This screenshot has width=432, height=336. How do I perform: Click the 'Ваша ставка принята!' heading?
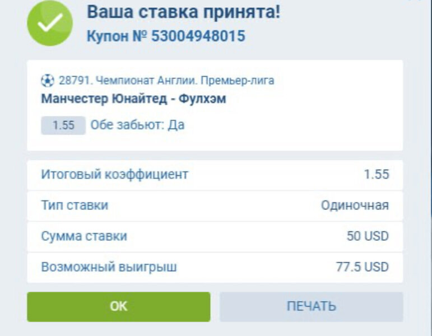click(183, 12)
